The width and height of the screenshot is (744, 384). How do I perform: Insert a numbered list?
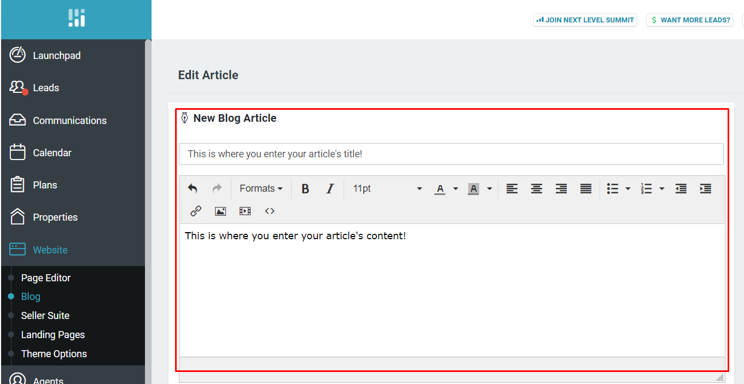647,188
